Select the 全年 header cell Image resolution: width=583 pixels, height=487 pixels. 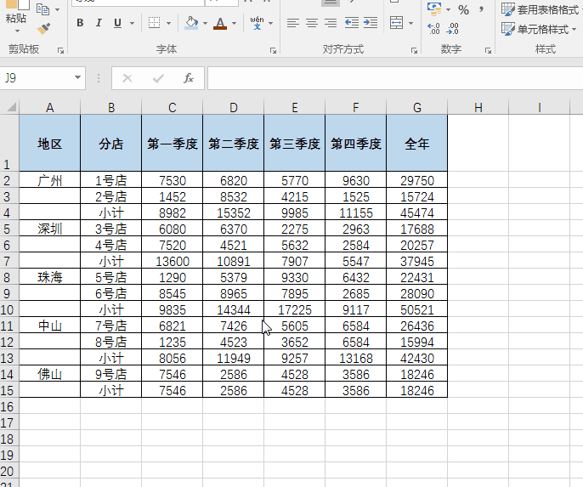(416, 143)
